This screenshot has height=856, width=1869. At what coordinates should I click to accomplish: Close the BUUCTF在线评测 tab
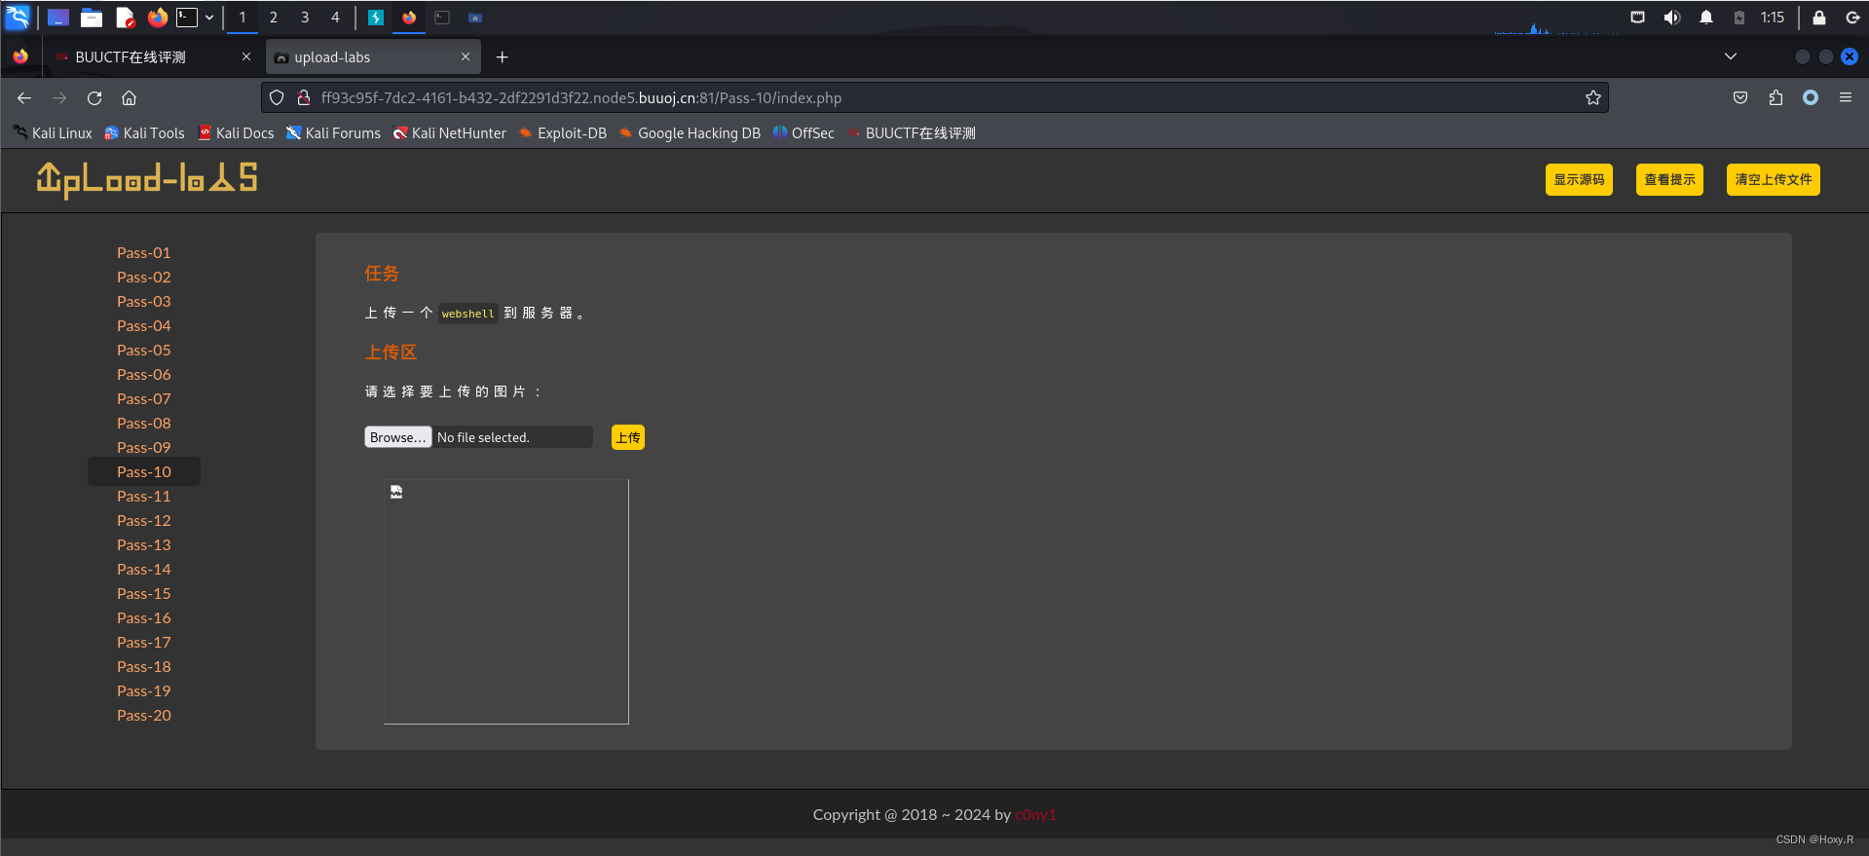[x=246, y=56]
